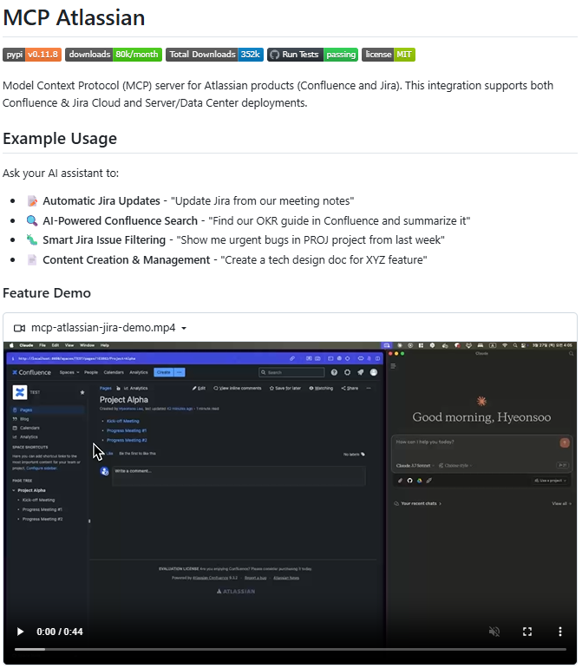Screen dimensions: 582x668
Task: Open the video's three-dot more options menu
Action: 560,632
